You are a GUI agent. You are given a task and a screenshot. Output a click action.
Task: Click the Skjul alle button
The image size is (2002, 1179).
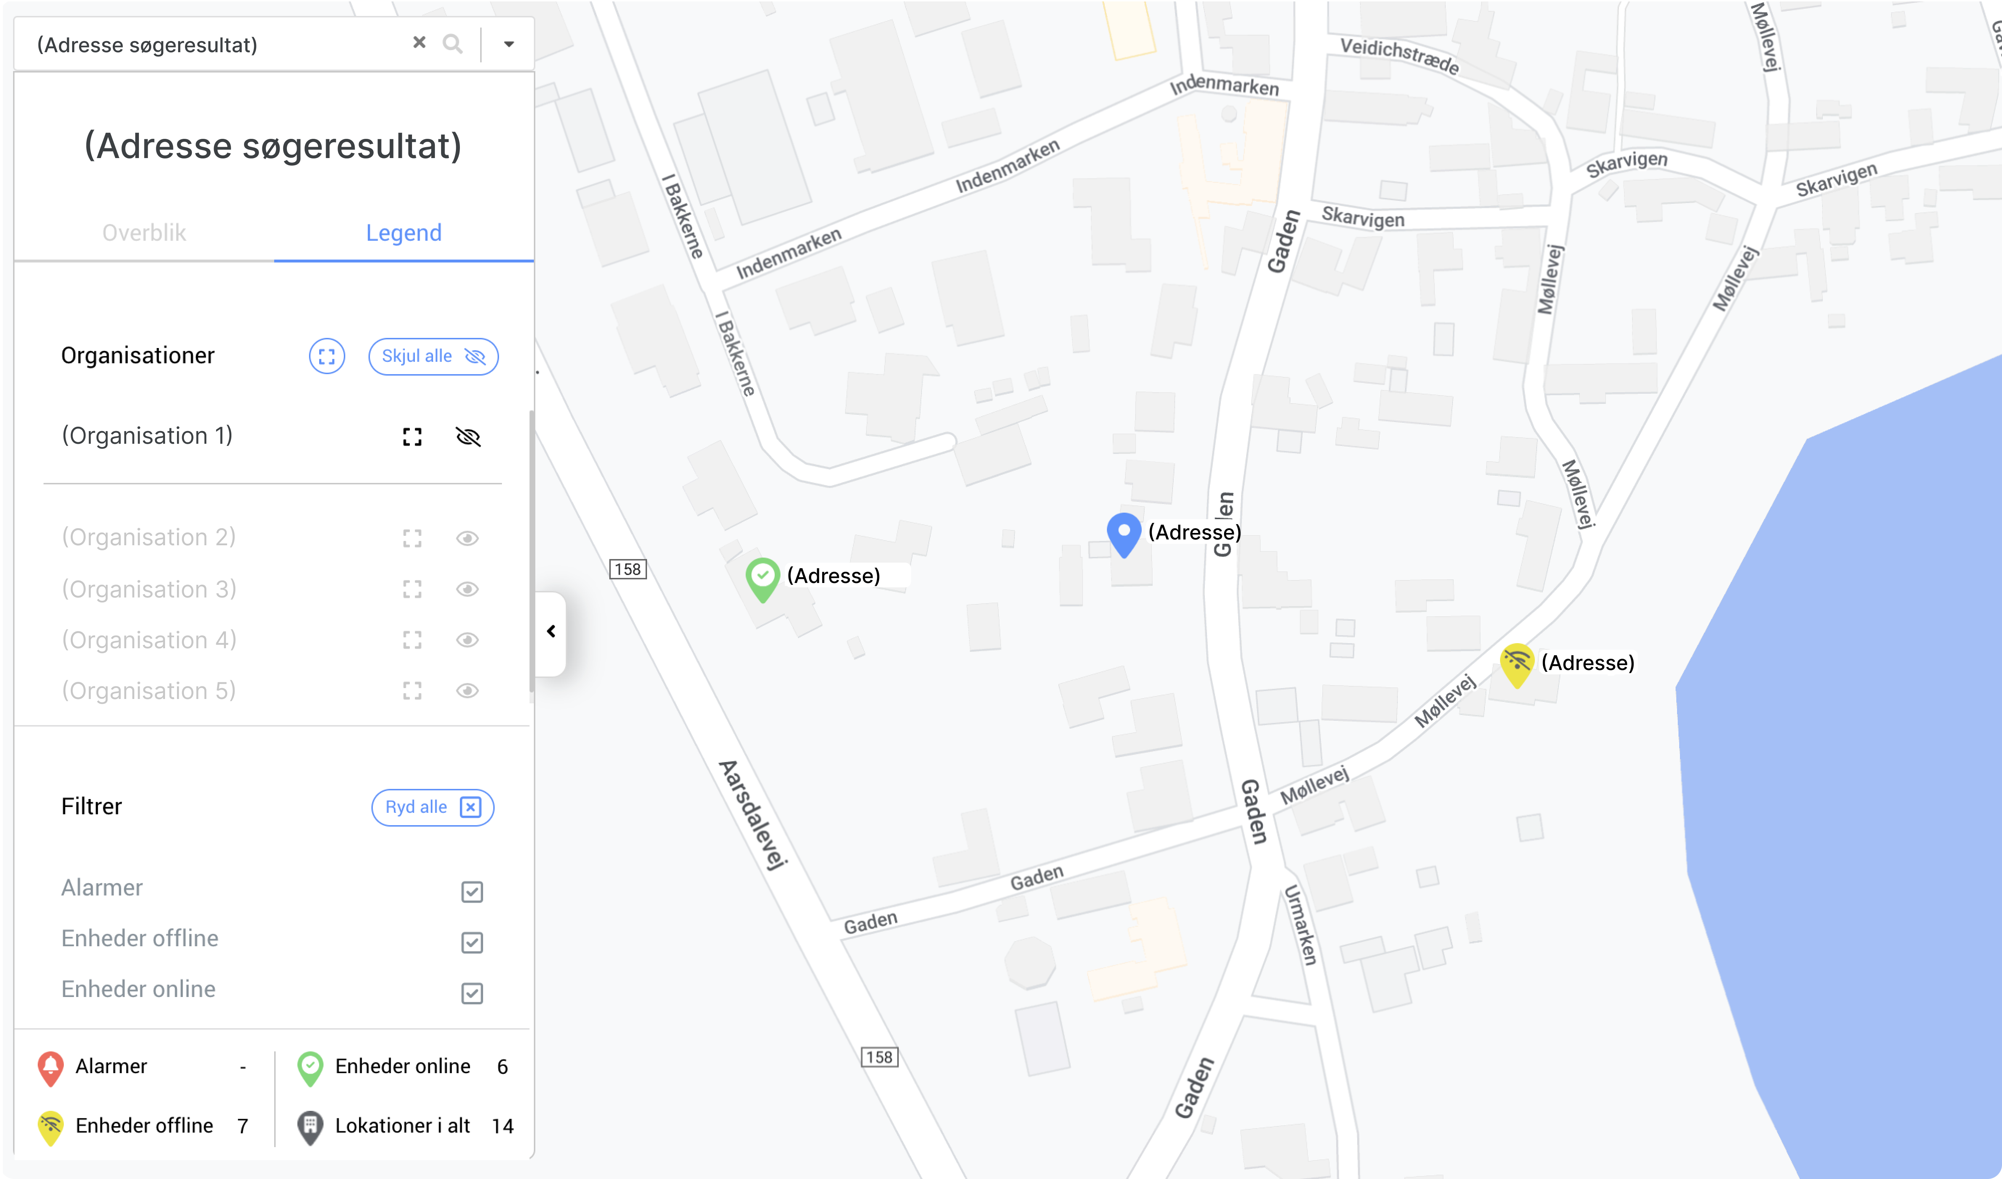[x=433, y=357]
